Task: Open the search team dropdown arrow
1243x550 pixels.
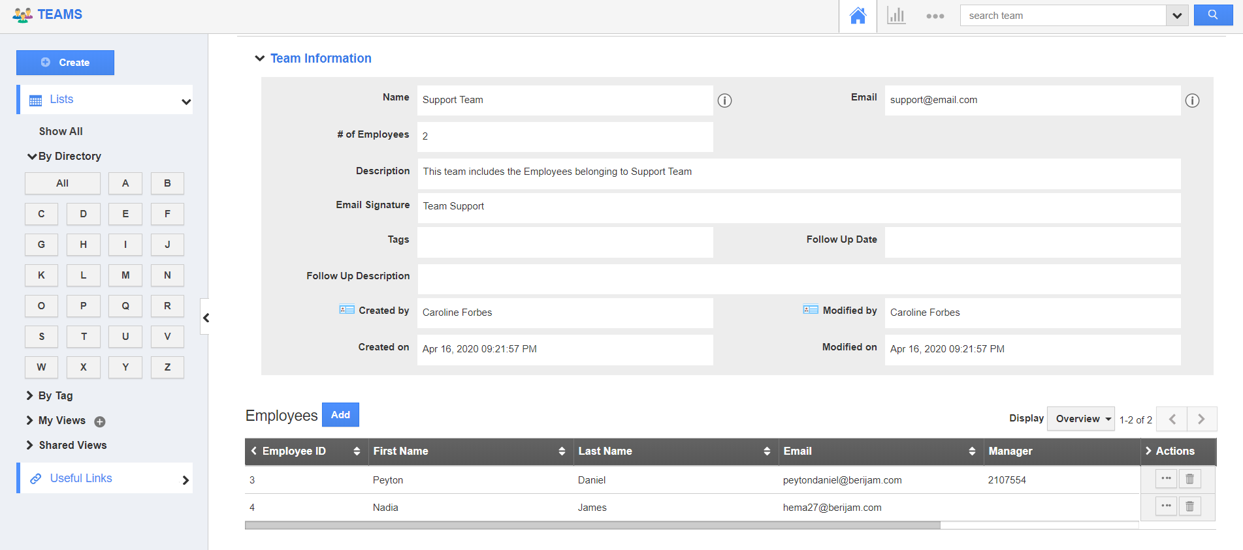Action: coord(1176,16)
